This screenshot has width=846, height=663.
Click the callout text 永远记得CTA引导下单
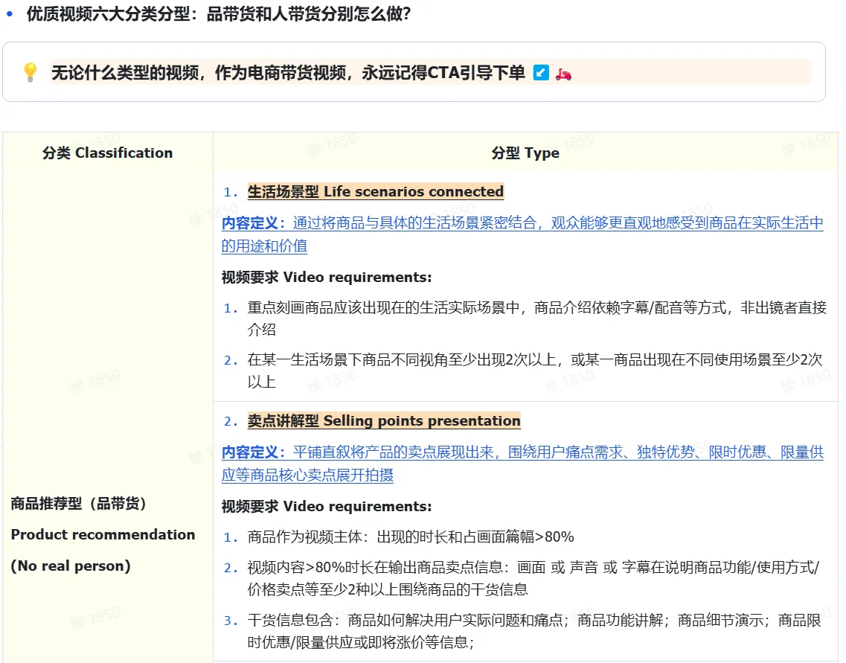coord(443,71)
